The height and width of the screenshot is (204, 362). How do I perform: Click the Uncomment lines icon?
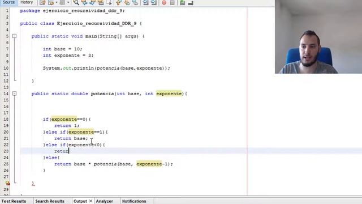pos(191,2)
